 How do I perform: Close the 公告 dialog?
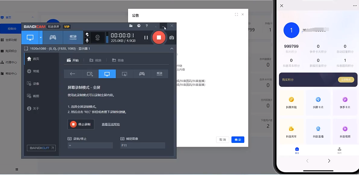243,14
